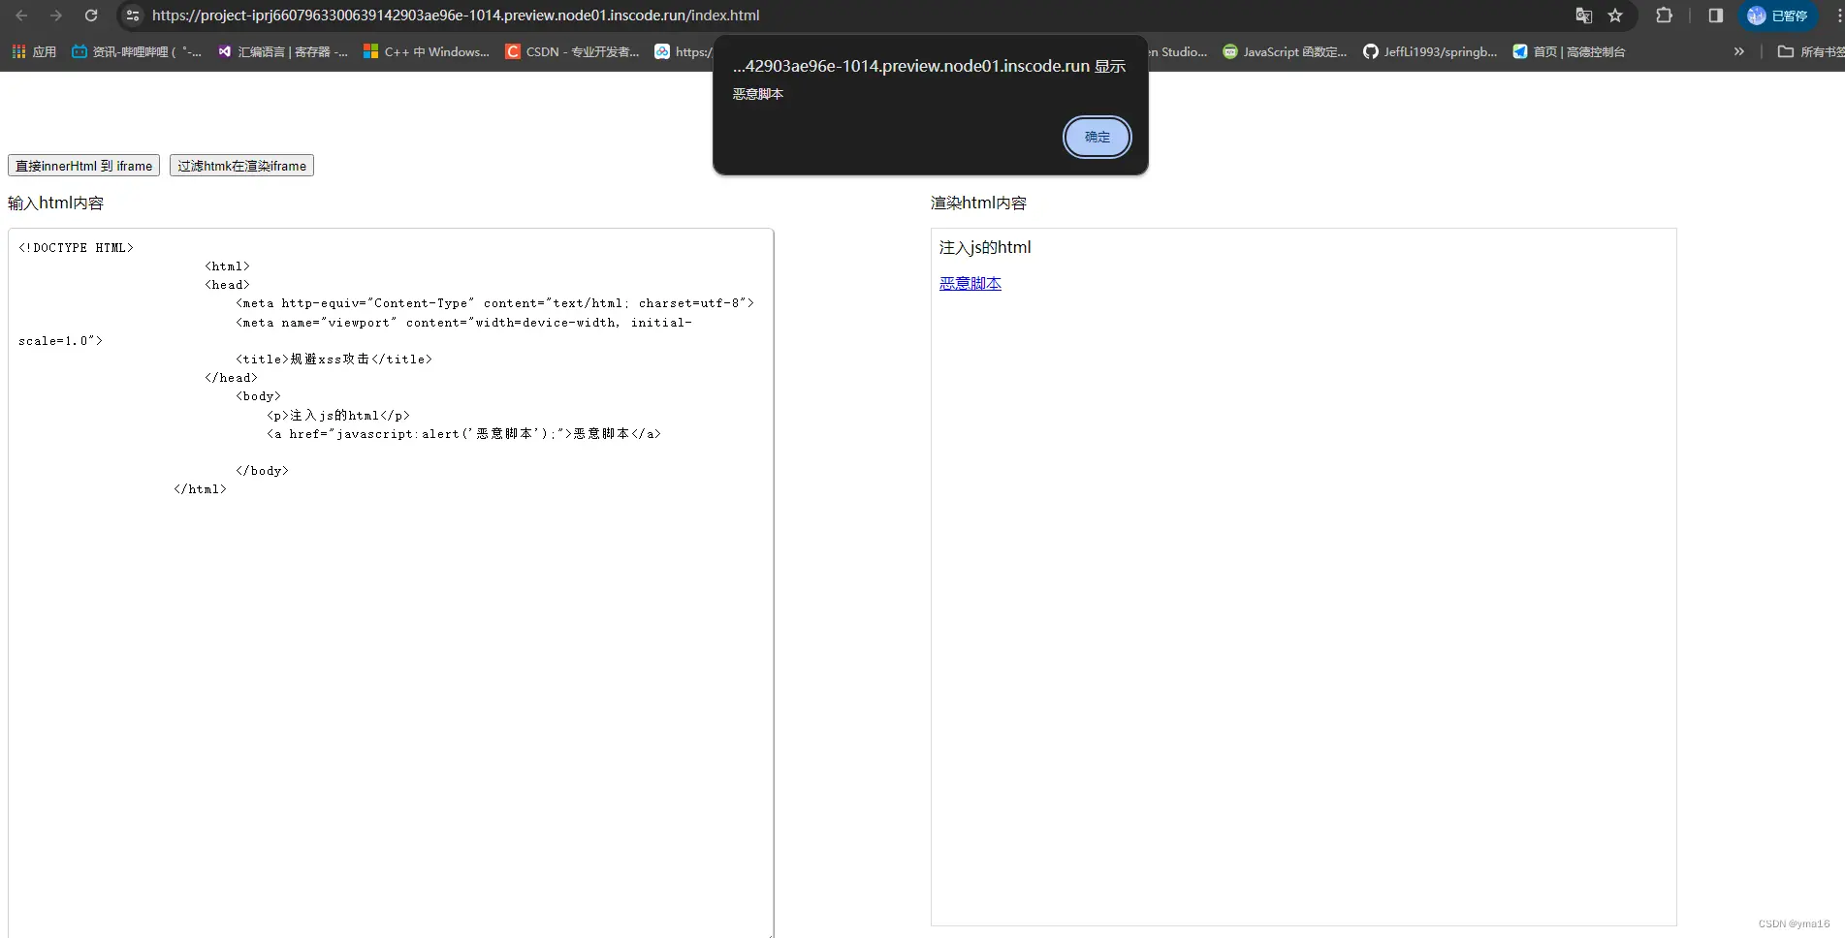Reload the page with the refresh icon
This screenshot has width=1845, height=938.
click(x=91, y=16)
